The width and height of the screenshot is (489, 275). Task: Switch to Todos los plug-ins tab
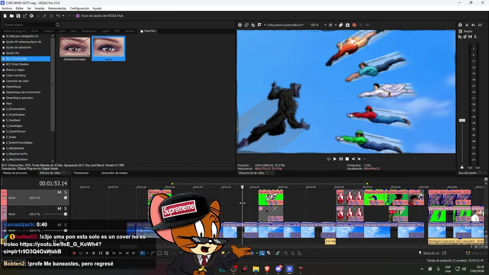click(x=15, y=31)
